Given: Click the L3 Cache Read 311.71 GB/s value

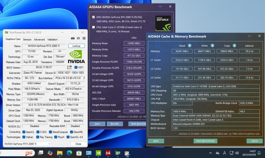Looking at the screenshot, I should pos(182,78).
